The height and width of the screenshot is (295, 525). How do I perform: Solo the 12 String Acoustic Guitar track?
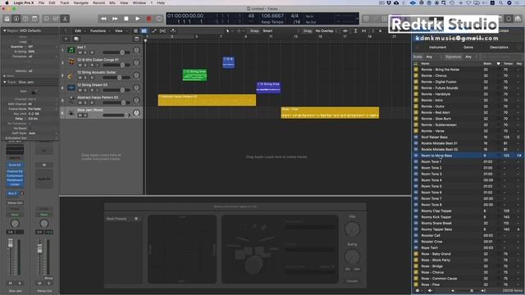[x=85, y=78]
